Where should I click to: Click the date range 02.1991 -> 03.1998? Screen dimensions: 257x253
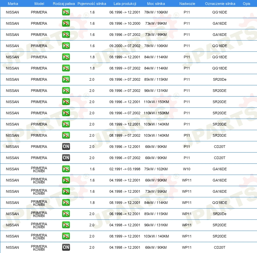(x=125, y=169)
